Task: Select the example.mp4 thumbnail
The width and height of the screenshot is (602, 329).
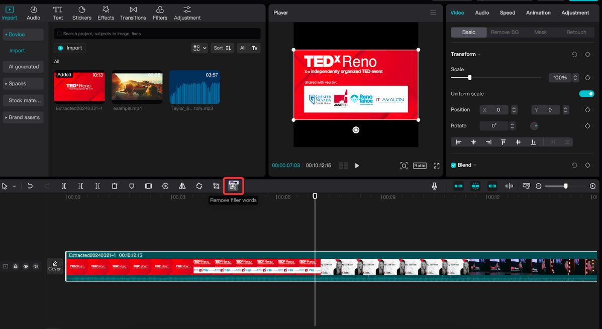Action: coord(137,87)
